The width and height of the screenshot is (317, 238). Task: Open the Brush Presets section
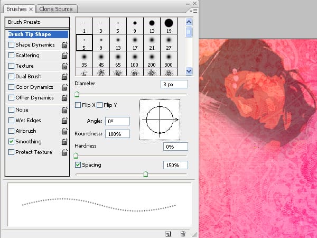click(37, 22)
